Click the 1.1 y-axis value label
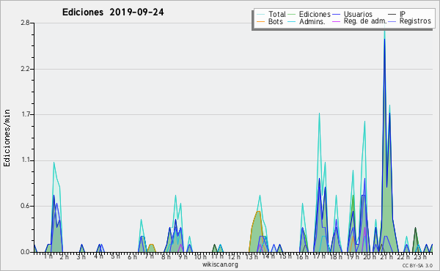The image size is (440, 271). [x=26, y=160]
